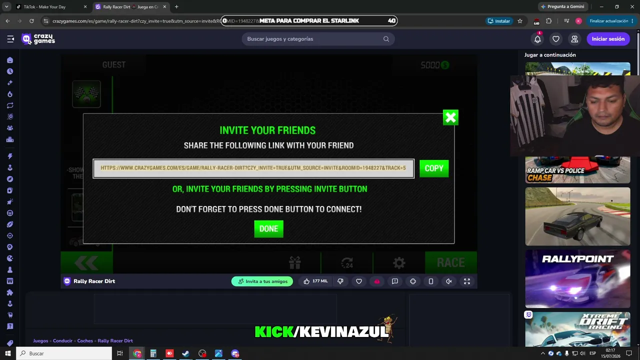Open the CrazyGames hamburger menu
The height and width of the screenshot is (360, 640).
tap(10, 39)
